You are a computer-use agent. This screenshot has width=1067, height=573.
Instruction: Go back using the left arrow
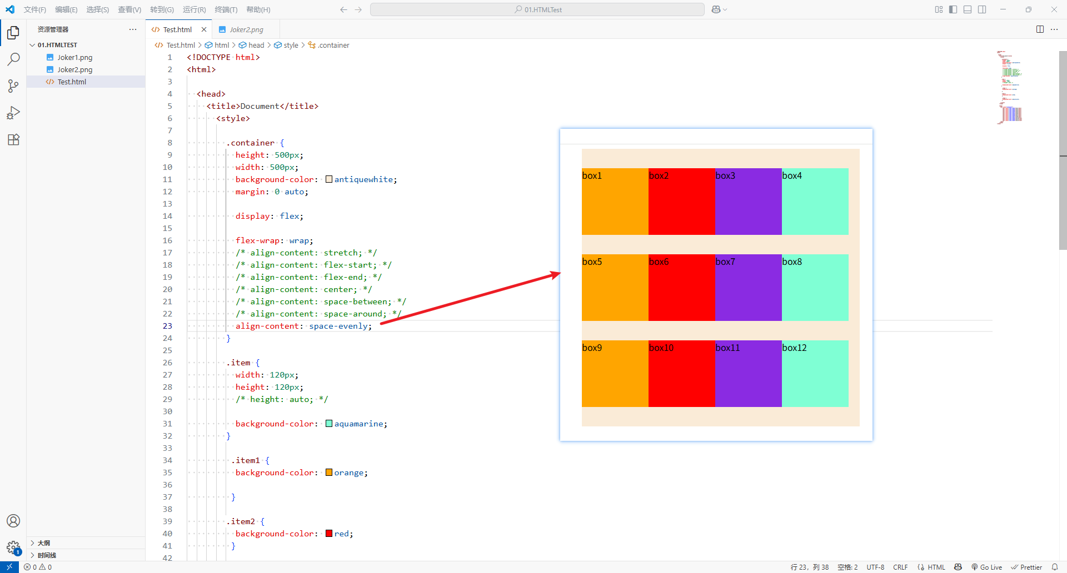click(x=343, y=9)
